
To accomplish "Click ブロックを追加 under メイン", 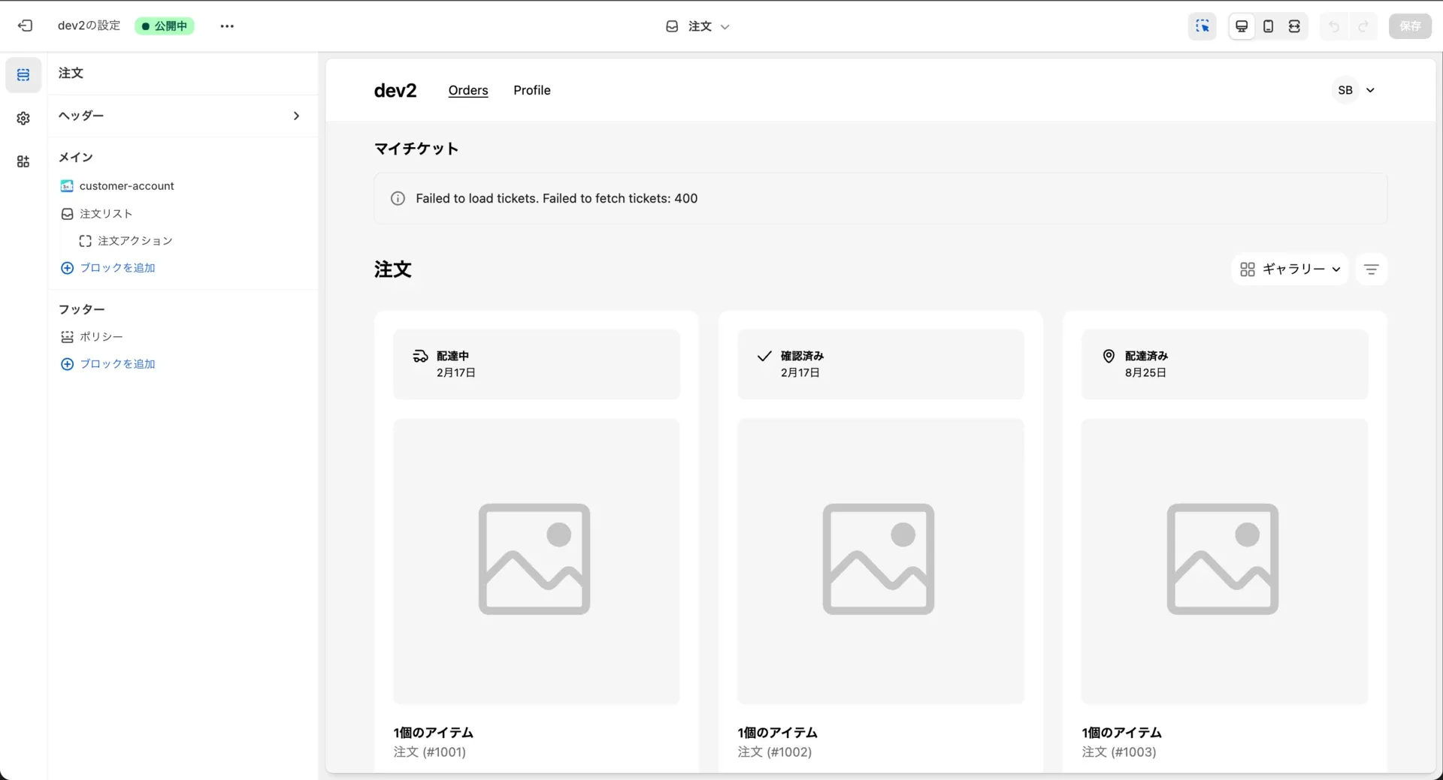I will (x=108, y=268).
